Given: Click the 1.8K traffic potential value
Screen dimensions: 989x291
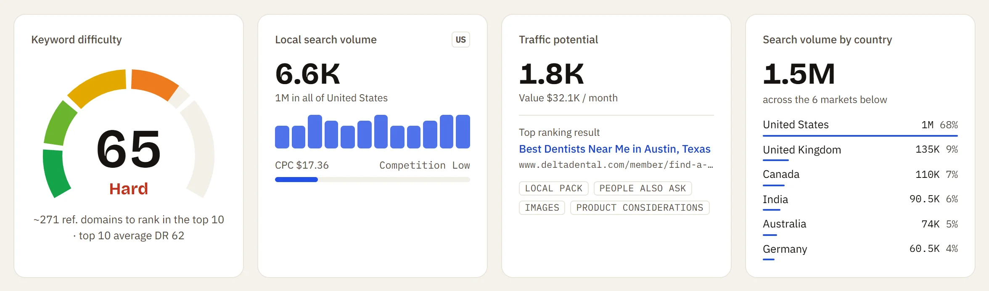Looking at the screenshot, I should (x=551, y=74).
